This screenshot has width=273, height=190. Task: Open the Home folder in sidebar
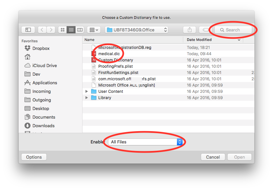tap(27, 57)
